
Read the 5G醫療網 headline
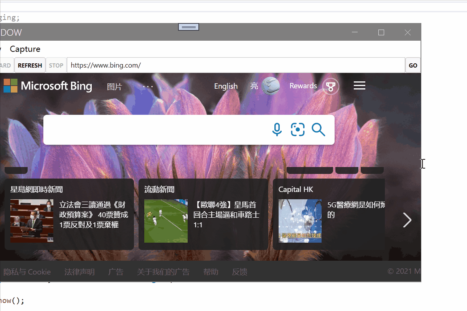coord(356,210)
